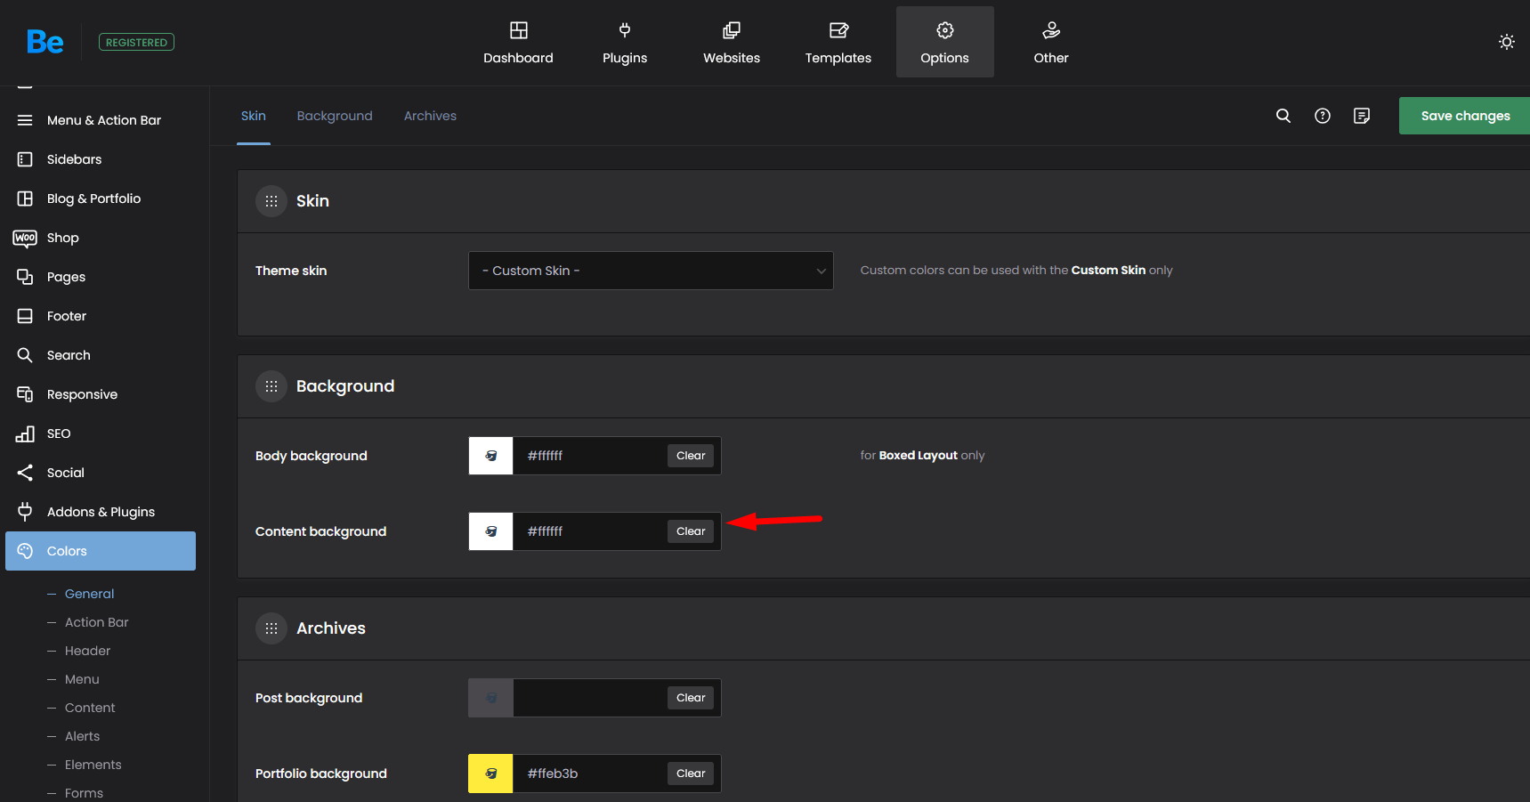Open Social settings
1530x802 pixels.
(101, 473)
